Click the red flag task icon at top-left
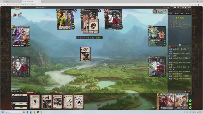The image size is (203, 114). (15, 15)
